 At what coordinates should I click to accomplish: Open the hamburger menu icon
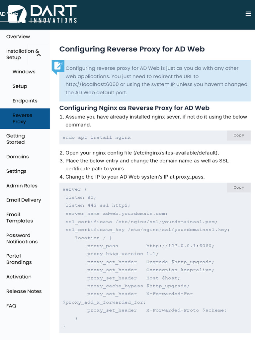[248, 14]
